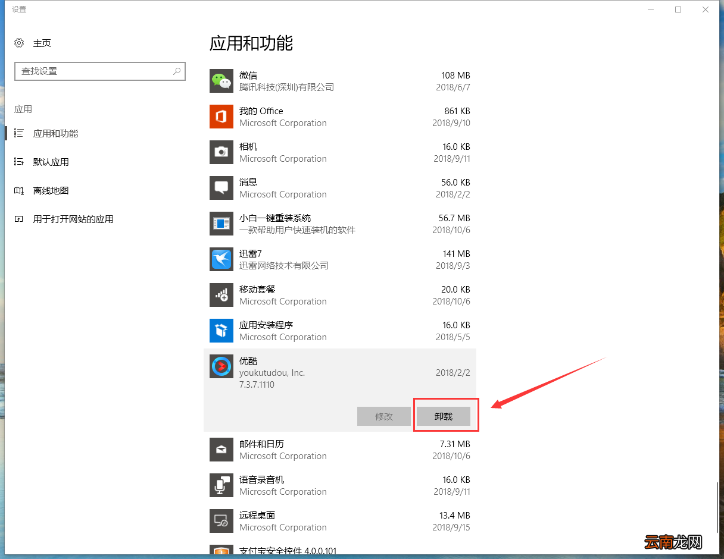Click the 2018/9/3 install date

(x=453, y=266)
